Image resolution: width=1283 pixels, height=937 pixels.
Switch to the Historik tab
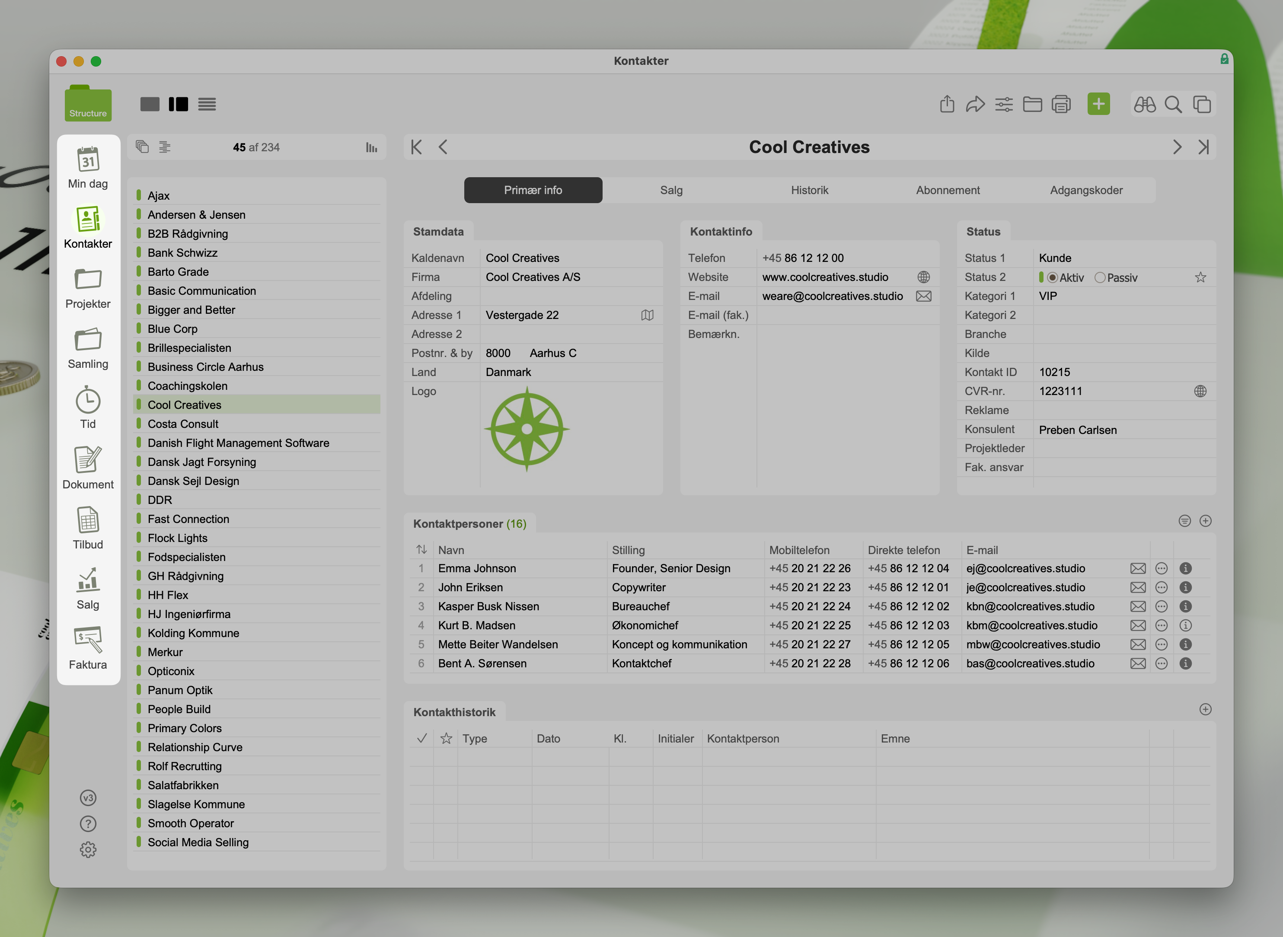pos(809,191)
